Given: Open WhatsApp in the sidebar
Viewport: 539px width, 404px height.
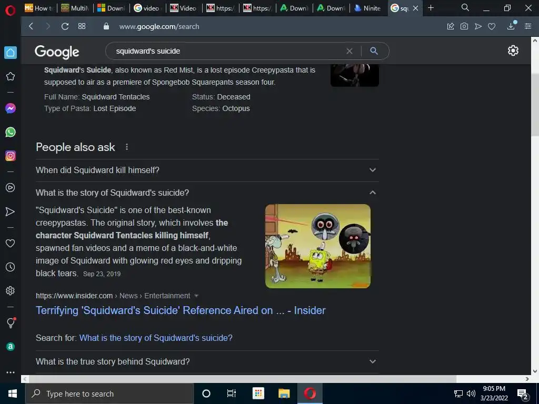Looking at the screenshot, I should [x=11, y=132].
